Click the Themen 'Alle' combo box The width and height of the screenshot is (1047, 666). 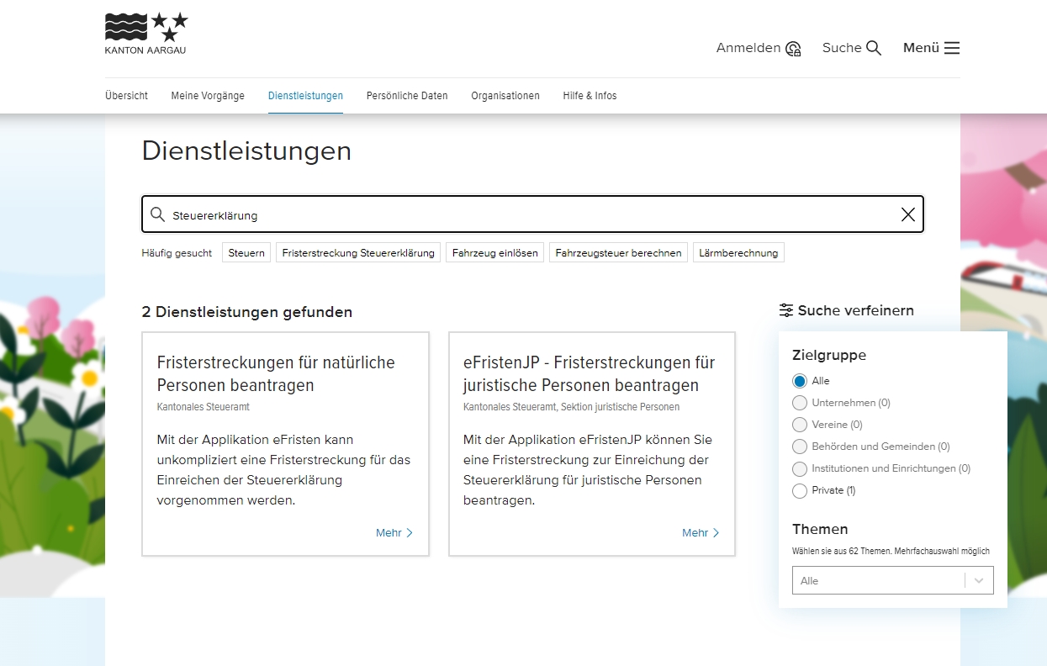click(893, 580)
